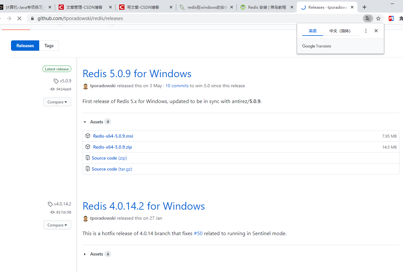Viewport: 403px width, 272px height.
Task: Download Redis-x64-5.0.9.msi
Action: 113,136
